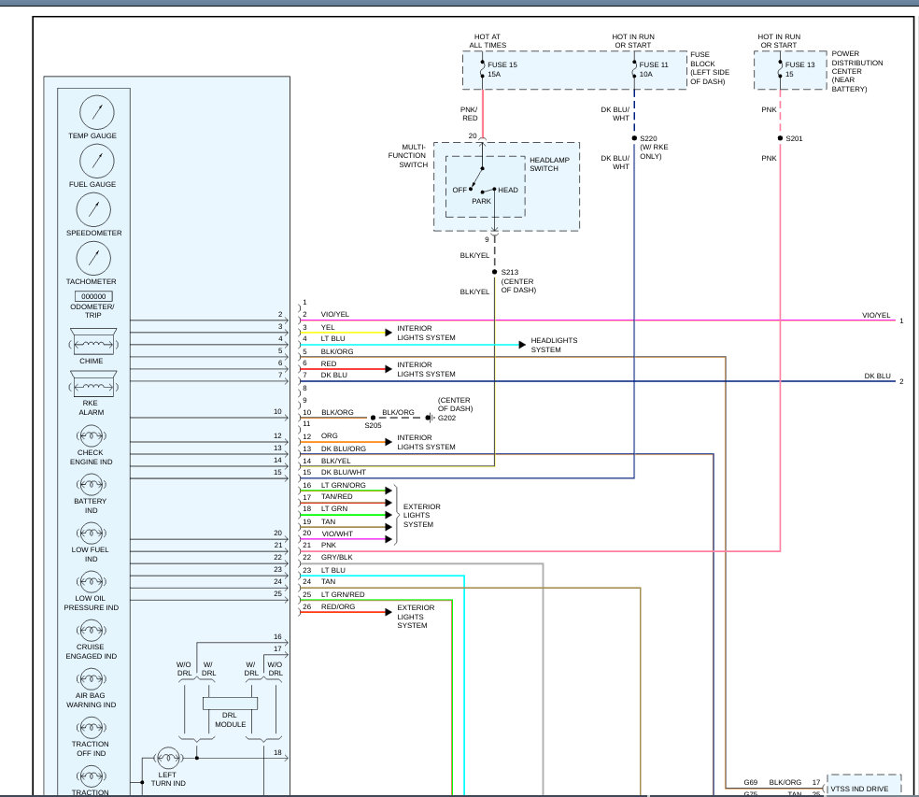Click the temp gauge symbol
The height and width of the screenshot is (797, 919).
pos(94,113)
